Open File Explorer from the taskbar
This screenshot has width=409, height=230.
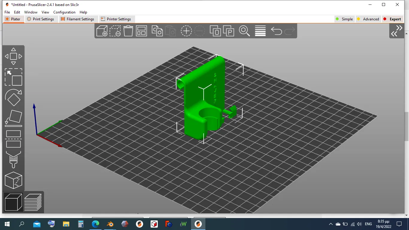(x=66, y=224)
